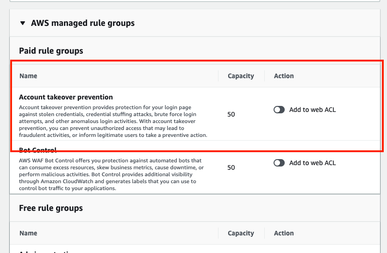
Task: Click the AWS WAF Bot Control description text
Action: click(x=111, y=174)
